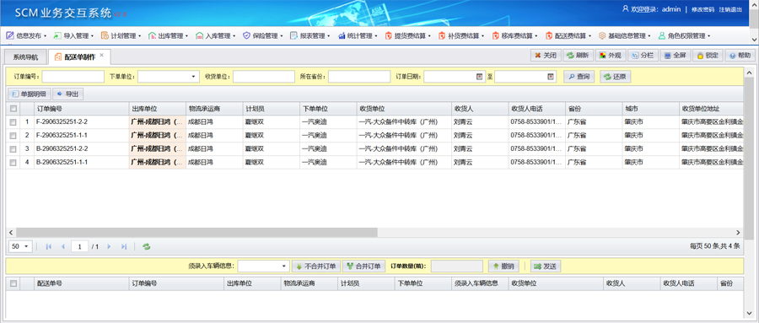Click the 锁定 lock button
Image resolution: width=759 pixels, height=323 pixels.
708,55
